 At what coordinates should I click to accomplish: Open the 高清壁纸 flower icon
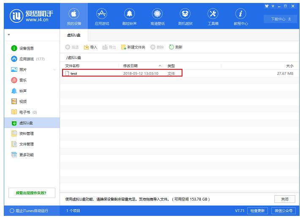(x=157, y=14)
